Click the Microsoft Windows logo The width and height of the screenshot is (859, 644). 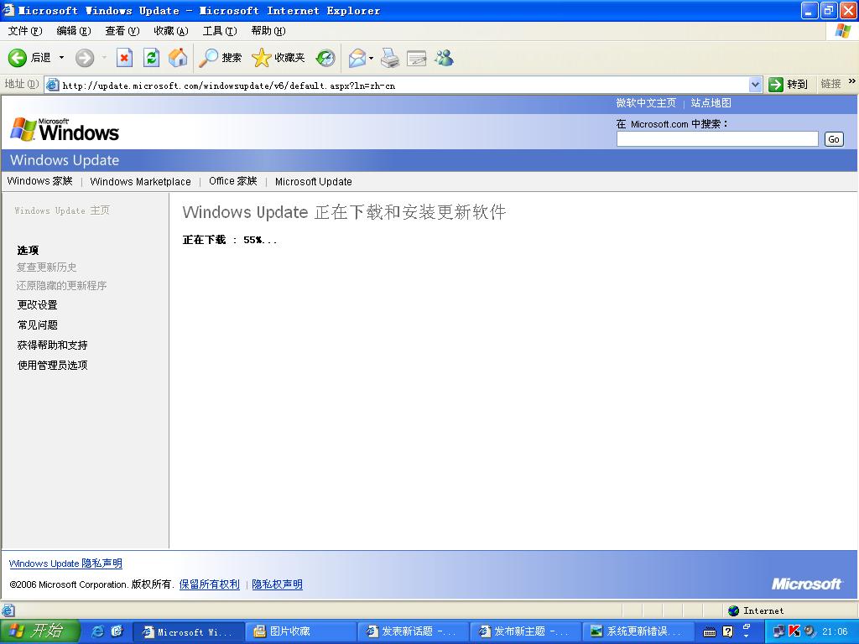coord(65,130)
